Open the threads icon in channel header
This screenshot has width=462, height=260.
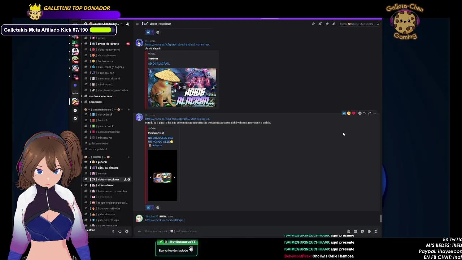[x=313, y=24]
